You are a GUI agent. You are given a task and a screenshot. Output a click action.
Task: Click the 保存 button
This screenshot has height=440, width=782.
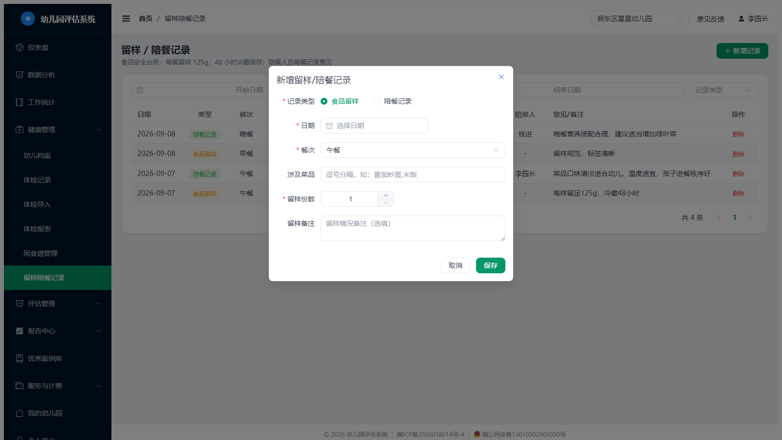pyautogui.click(x=491, y=265)
